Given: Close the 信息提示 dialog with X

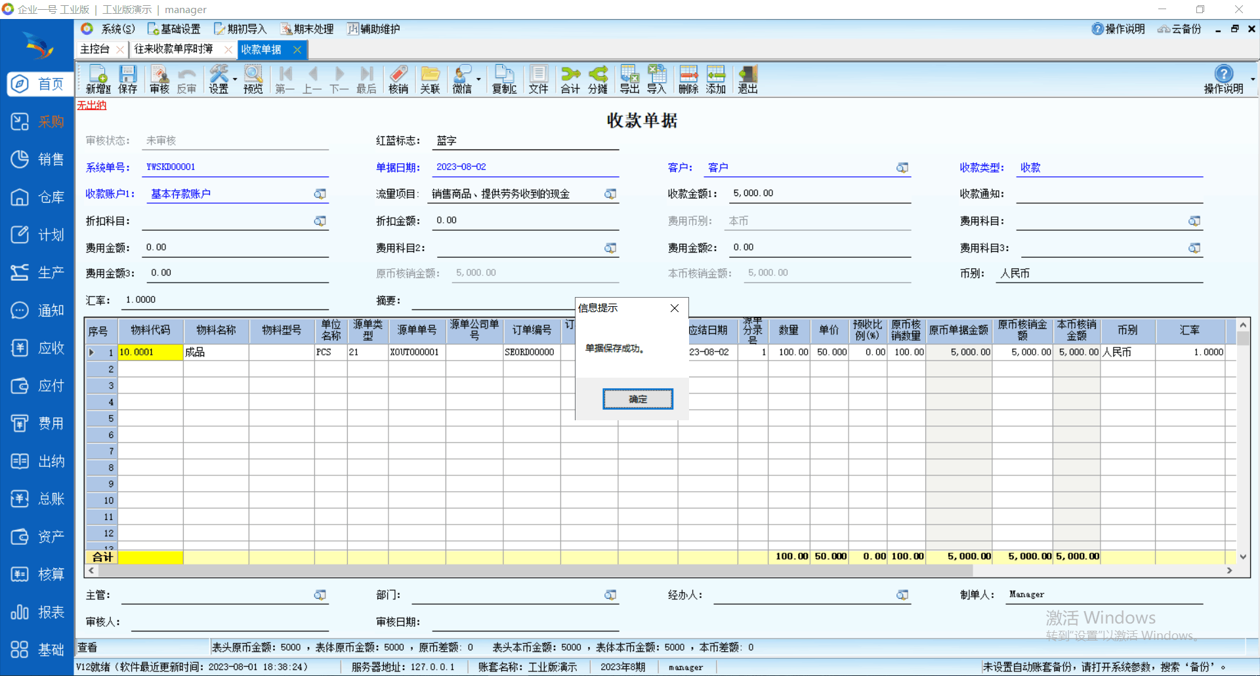Looking at the screenshot, I should pyautogui.click(x=674, y=308).
